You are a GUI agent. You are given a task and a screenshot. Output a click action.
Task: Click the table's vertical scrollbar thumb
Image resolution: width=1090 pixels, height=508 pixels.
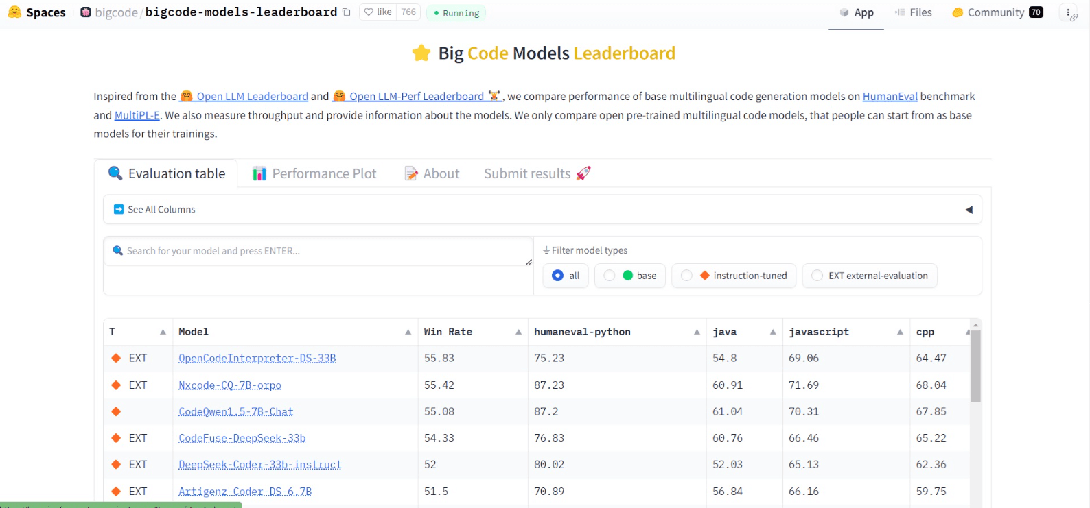point(975,366)
